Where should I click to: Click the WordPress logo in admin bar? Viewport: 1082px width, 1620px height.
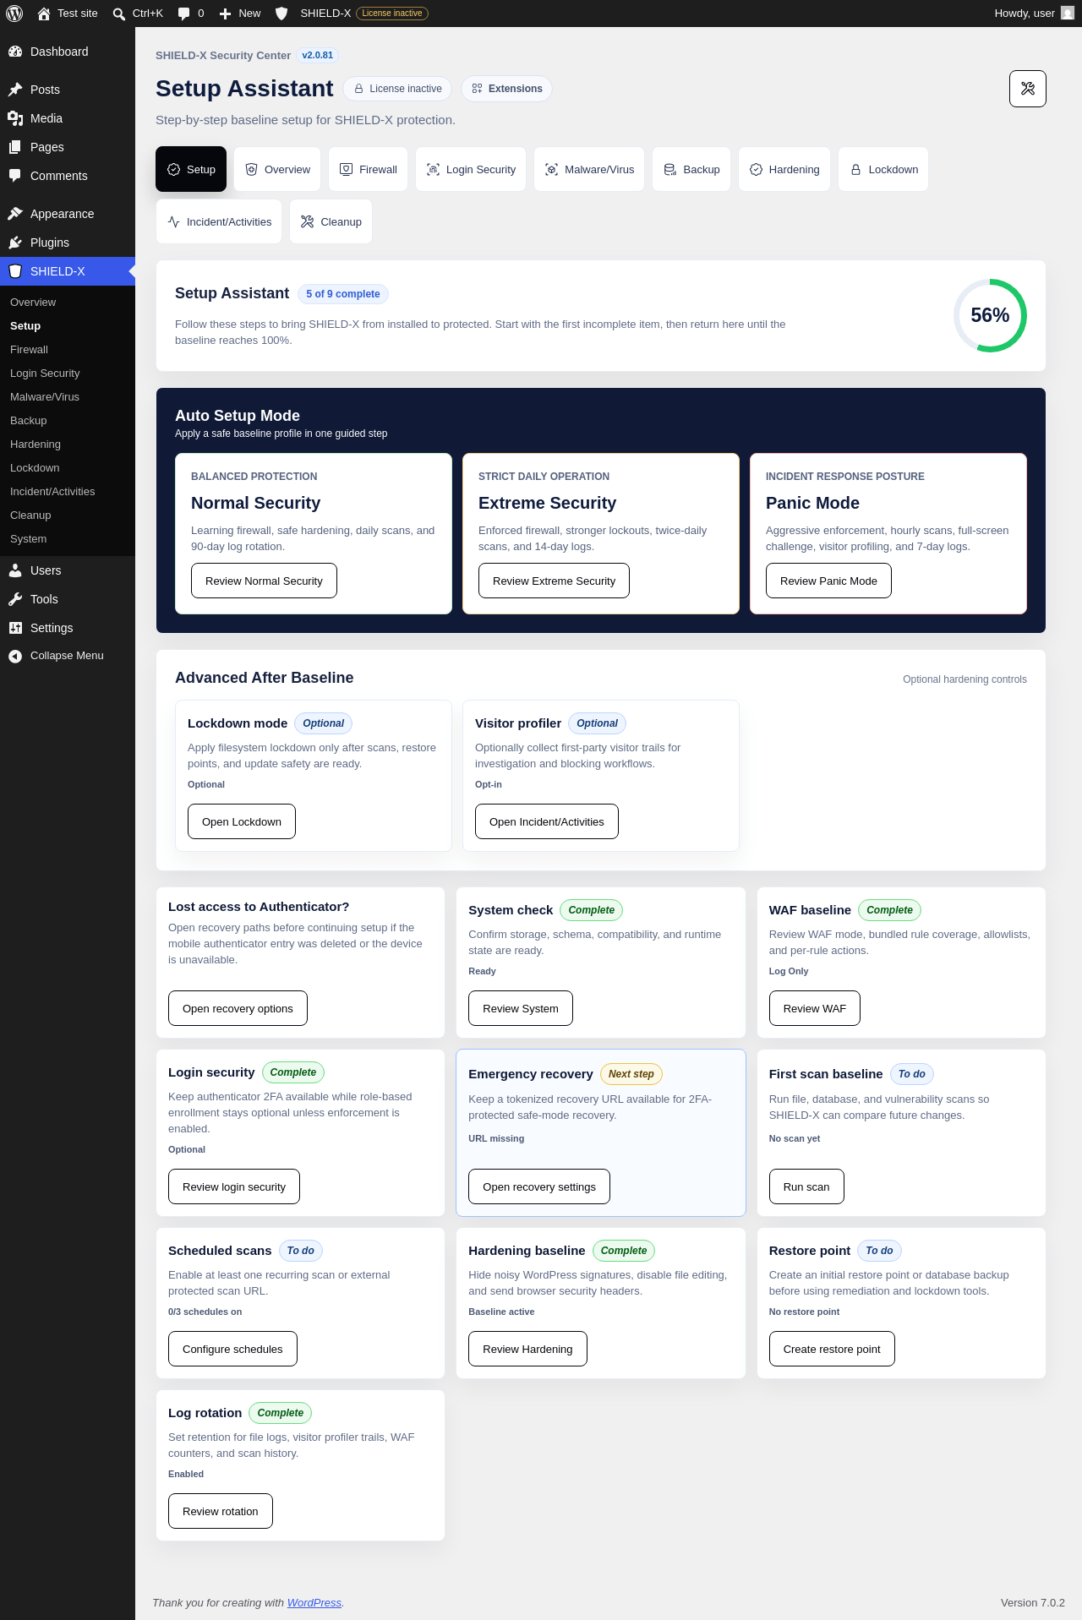[x=14, y=14]
